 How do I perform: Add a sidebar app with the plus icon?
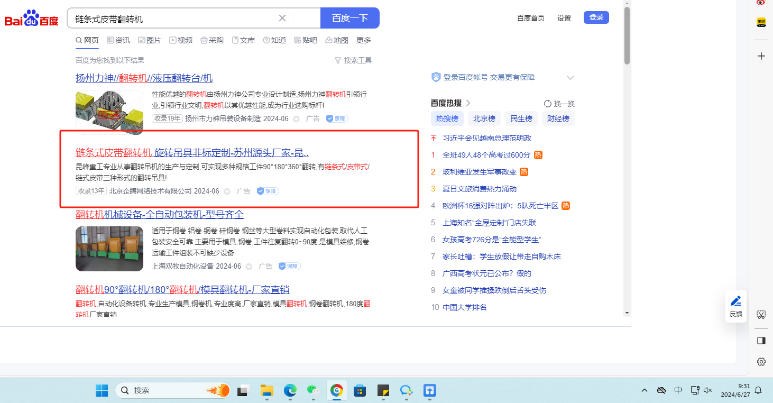[761, 56]
